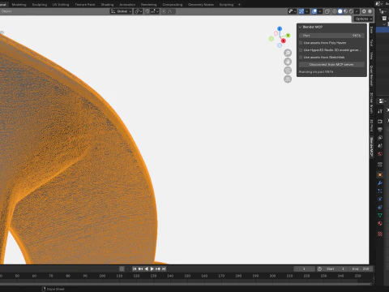
Task: Toggle snapping magnet in header
Action: (x=147, y=11)
